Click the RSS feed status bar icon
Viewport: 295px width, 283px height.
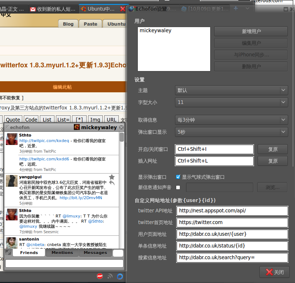click(110, 276)
